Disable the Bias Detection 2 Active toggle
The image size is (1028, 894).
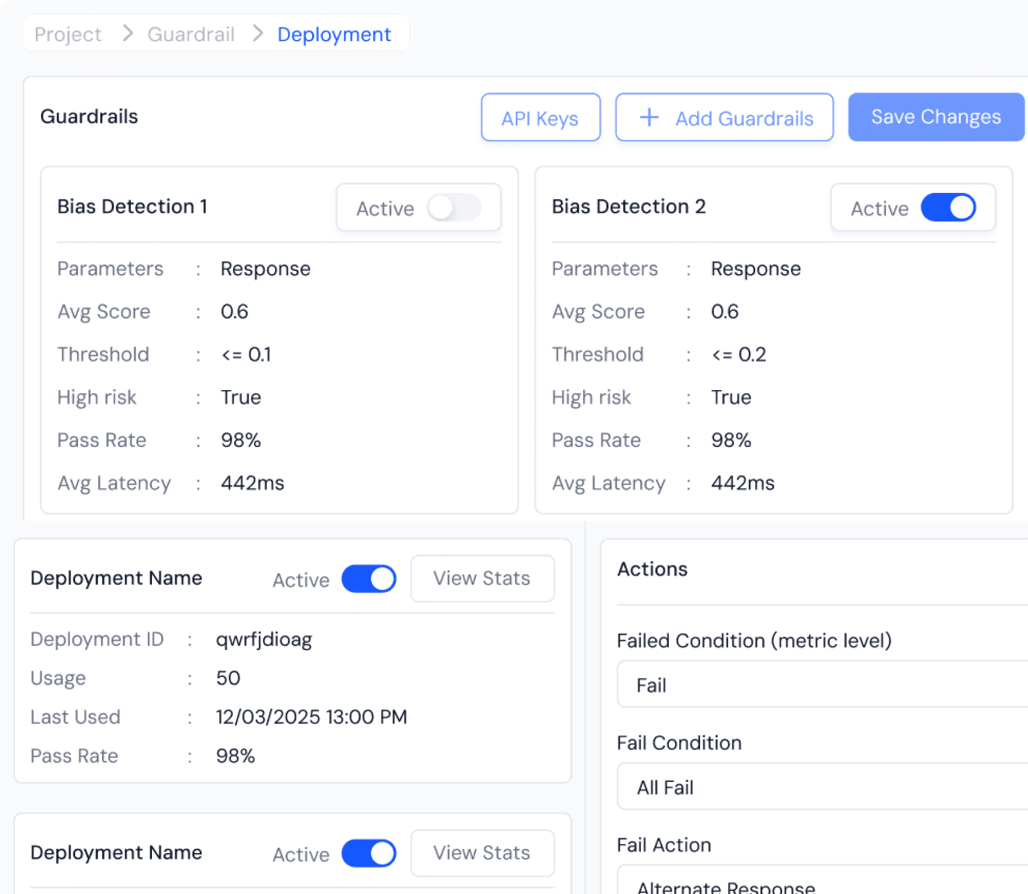[948, 208]
